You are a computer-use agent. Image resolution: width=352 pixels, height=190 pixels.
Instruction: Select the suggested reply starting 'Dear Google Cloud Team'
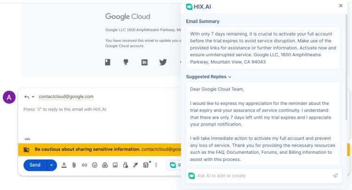point(263,124)
